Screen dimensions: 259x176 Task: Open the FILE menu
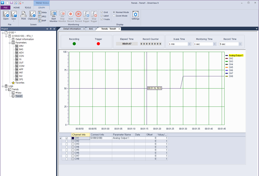click(5, 8)
